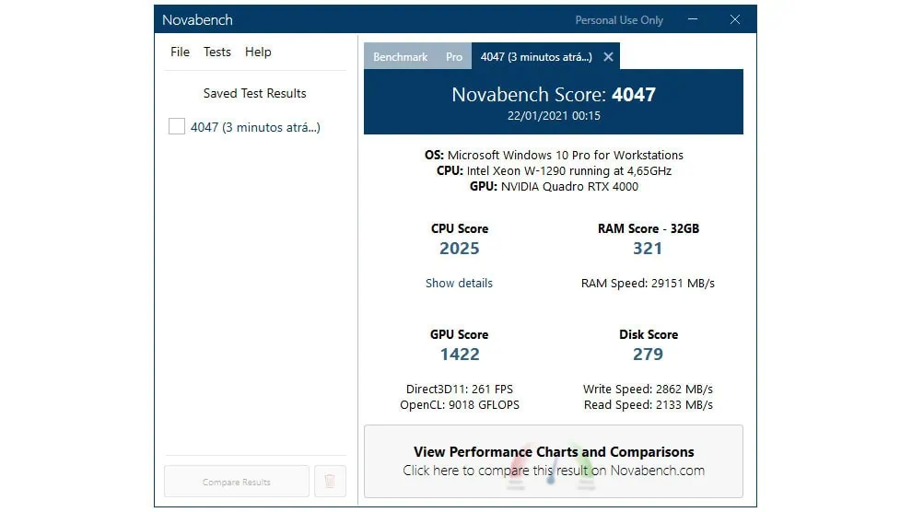Click the Direct3D11: 261 FPS text

(460, 389)
